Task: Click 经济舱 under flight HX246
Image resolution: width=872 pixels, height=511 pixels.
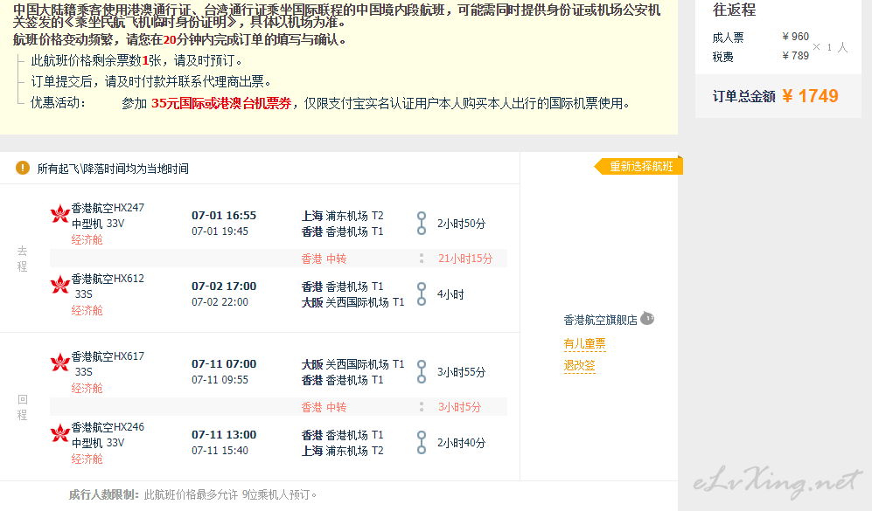Action: point(87,459)
